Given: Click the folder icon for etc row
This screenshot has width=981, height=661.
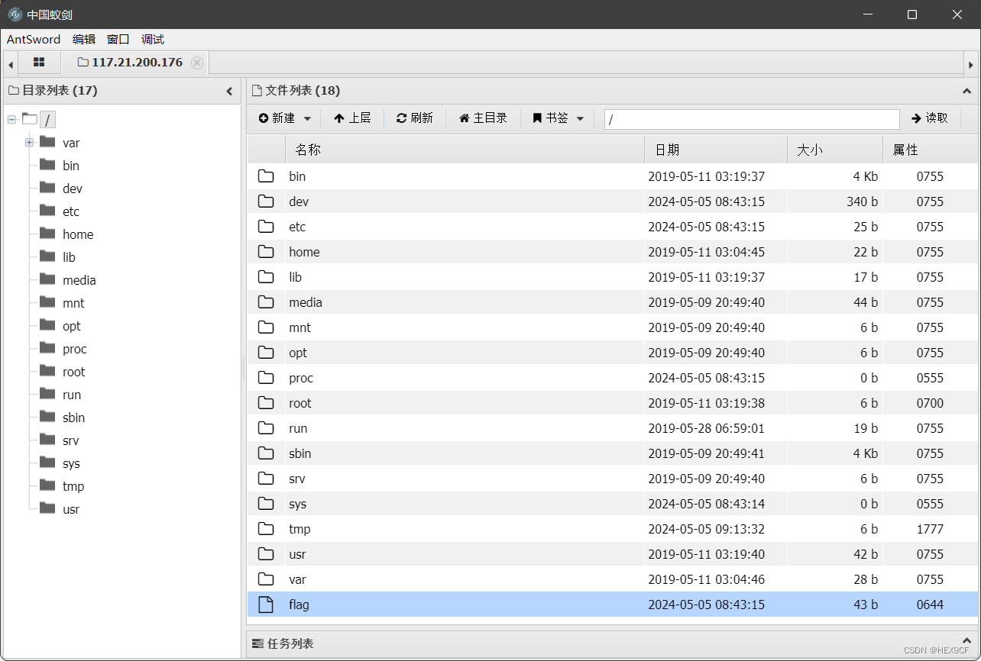Looking at the screenshot, I should click(x=265, y=227).
